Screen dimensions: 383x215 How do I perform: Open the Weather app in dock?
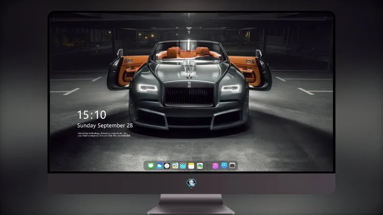coord(159,166)
